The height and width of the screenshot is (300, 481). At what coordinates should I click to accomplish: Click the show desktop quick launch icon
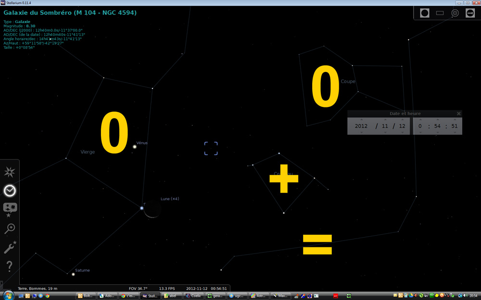tap(21, 296)
